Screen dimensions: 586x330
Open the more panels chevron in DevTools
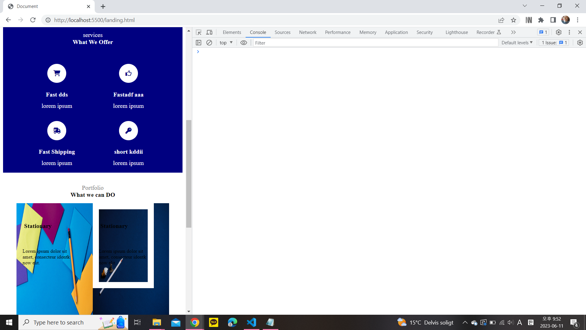[x=513, y=32]
